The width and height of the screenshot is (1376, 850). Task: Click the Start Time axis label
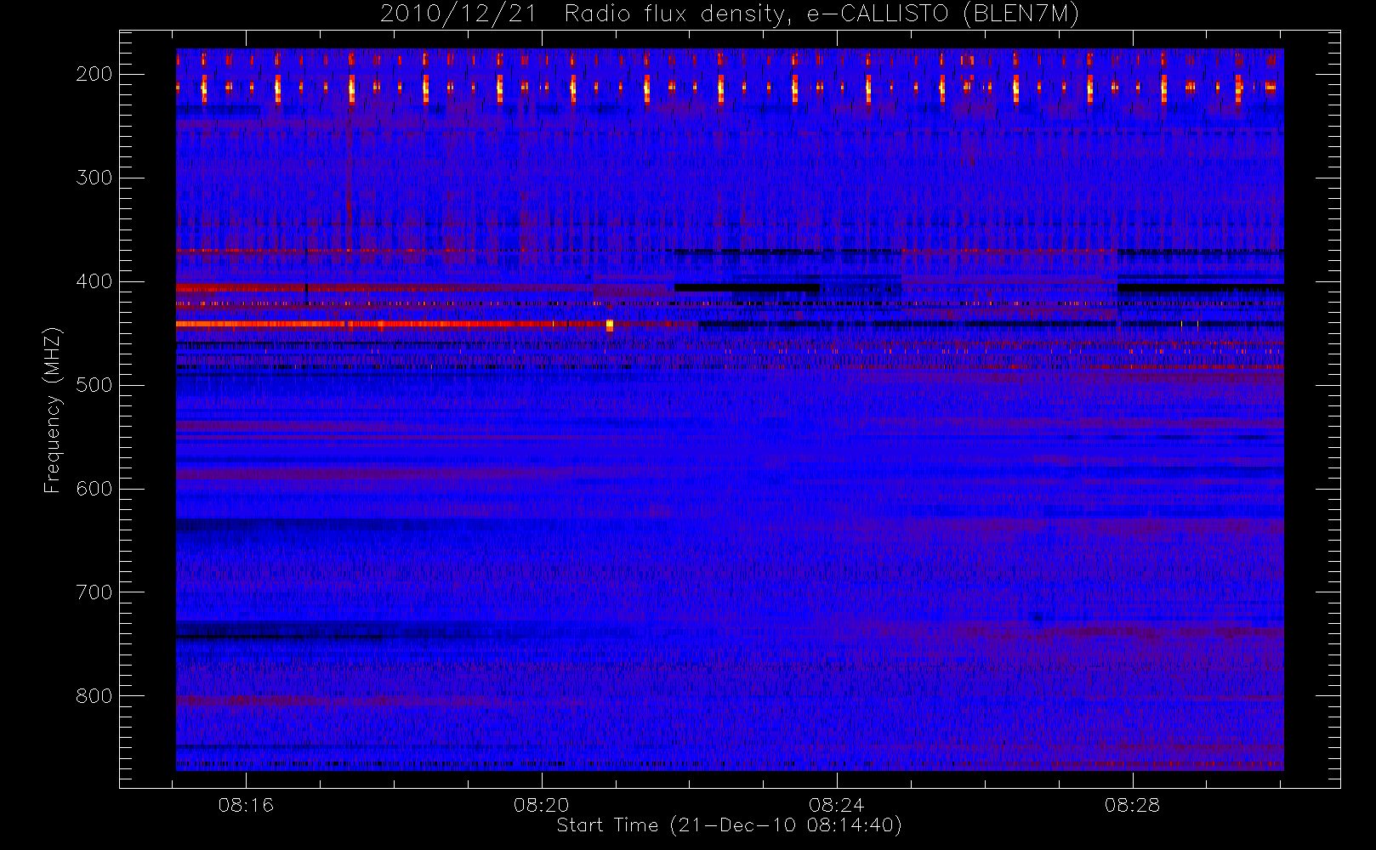730,825
